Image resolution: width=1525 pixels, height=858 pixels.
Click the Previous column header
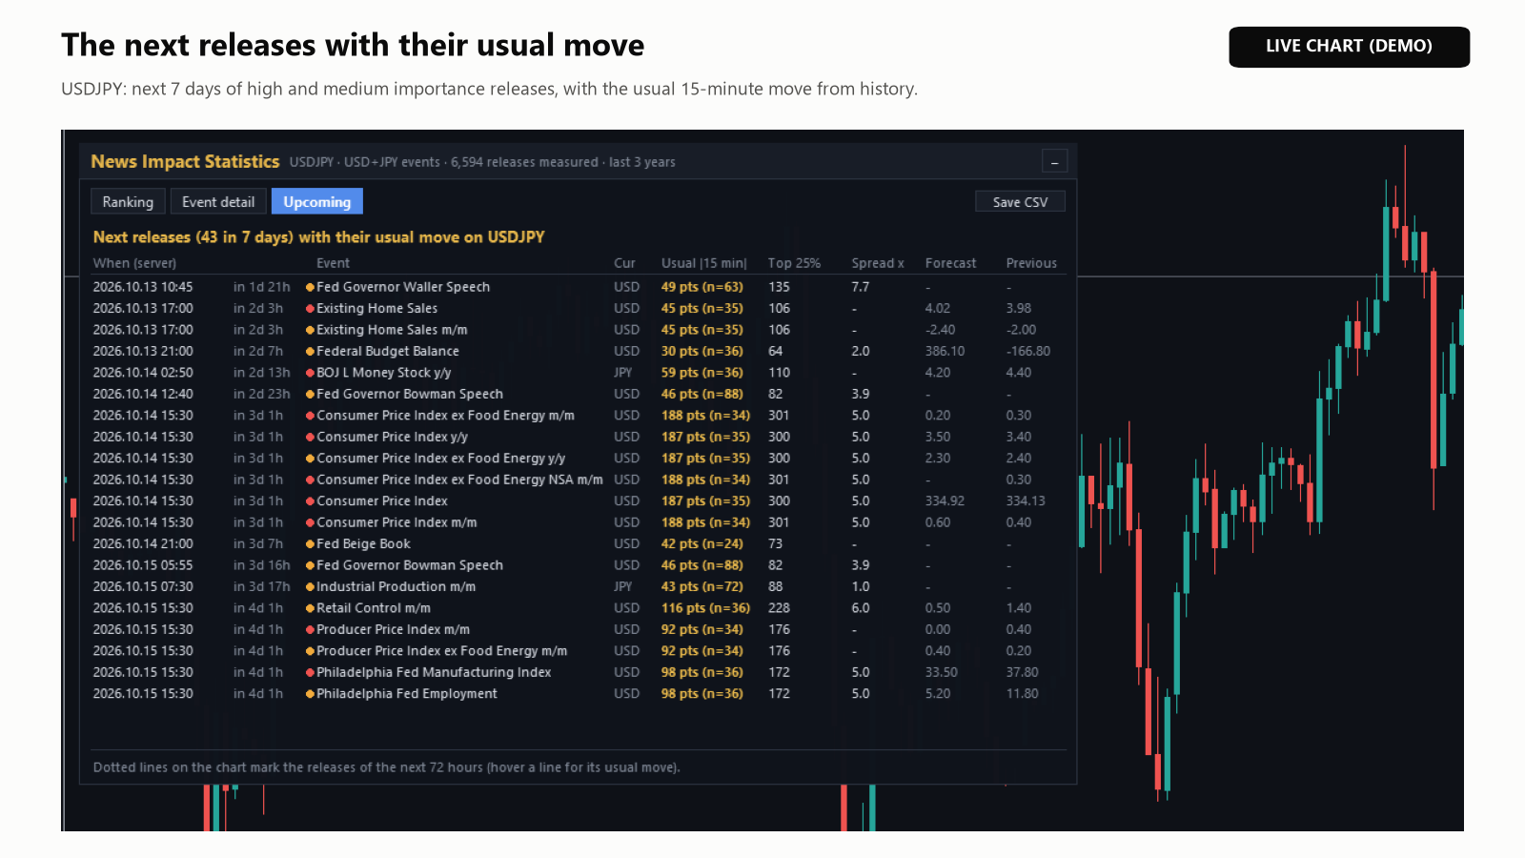tap(1031, 263)
